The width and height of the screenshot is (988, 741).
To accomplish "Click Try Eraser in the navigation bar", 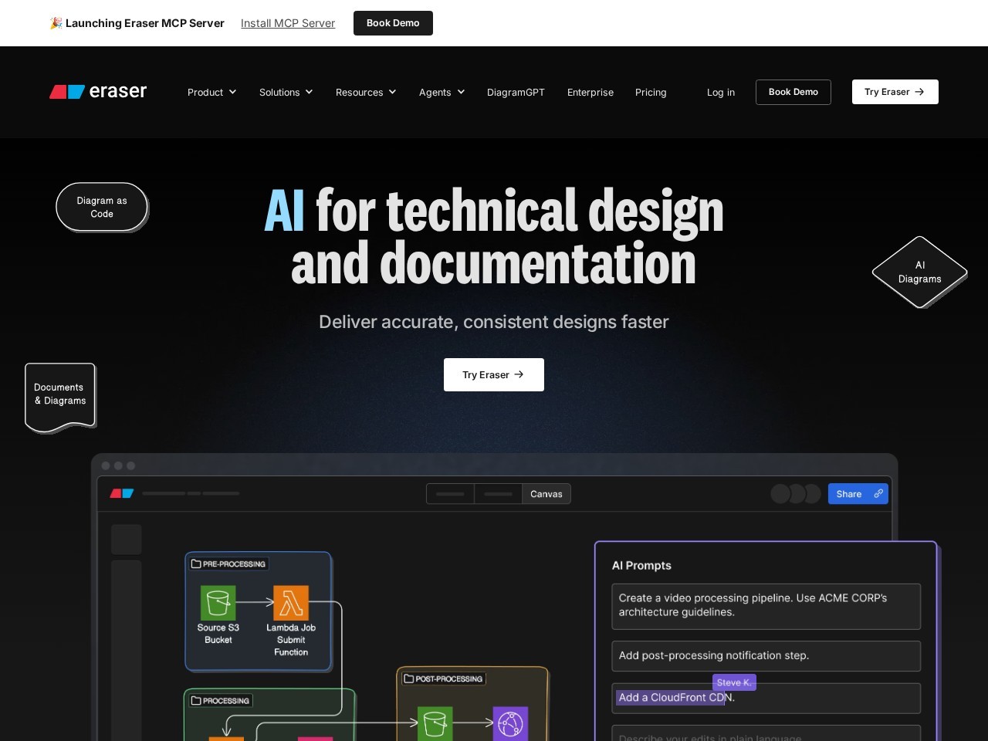I will [895, 92].
